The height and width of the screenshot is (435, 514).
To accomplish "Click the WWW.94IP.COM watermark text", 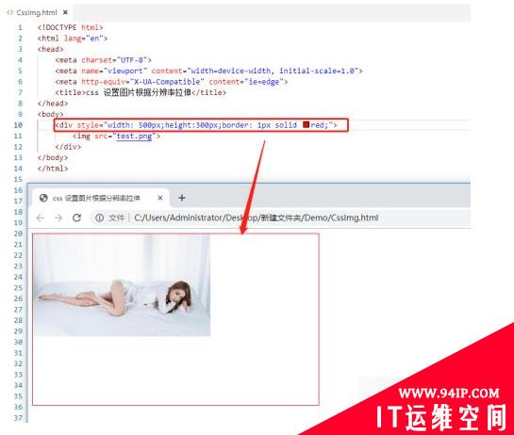I will [x=449, y=393].
